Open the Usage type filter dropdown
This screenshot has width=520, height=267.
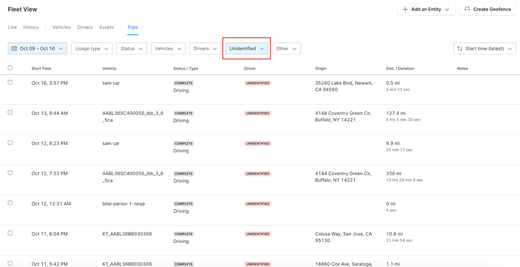click(x=91, y=48)
